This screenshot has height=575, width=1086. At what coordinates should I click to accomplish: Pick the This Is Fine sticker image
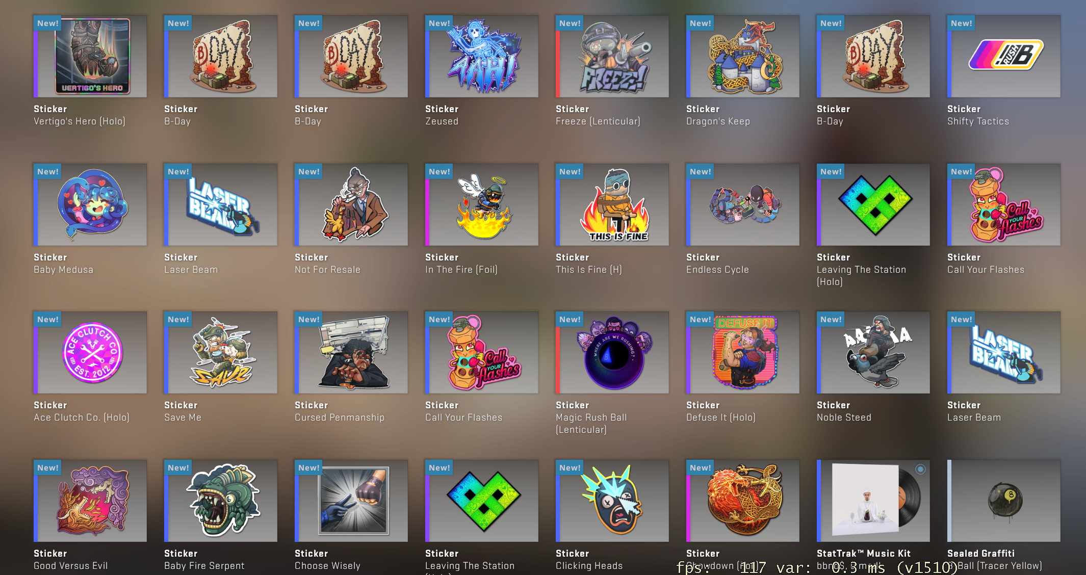pyautogui.click(x=612, y=204)
